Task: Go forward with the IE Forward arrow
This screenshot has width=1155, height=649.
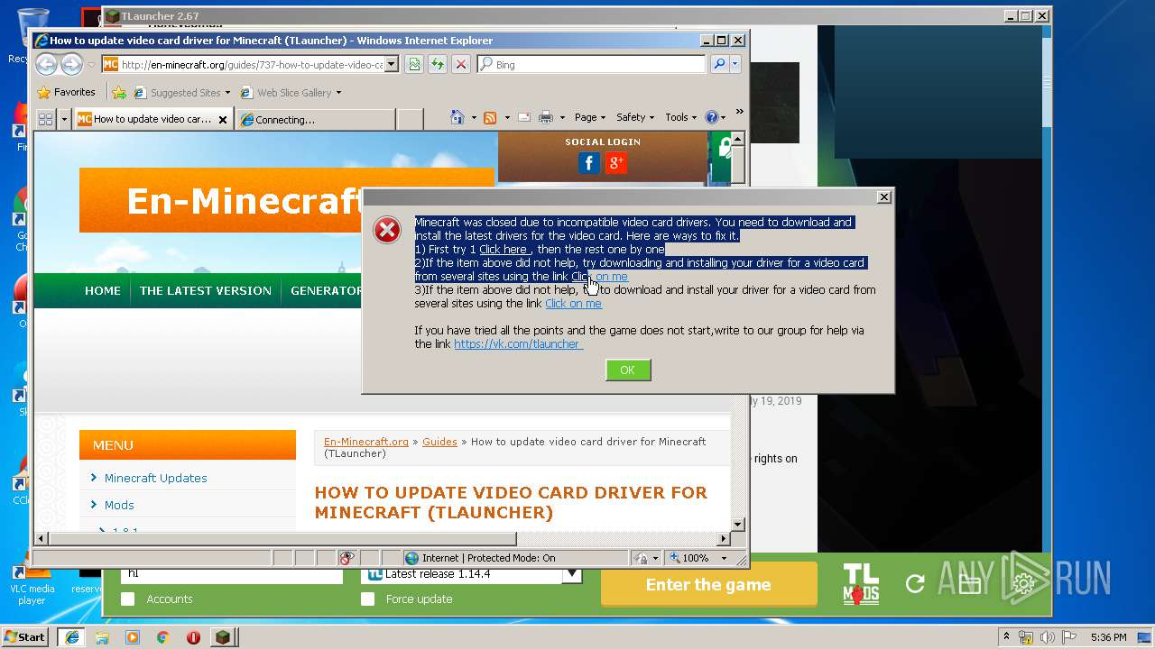Action: coord(71,64)
